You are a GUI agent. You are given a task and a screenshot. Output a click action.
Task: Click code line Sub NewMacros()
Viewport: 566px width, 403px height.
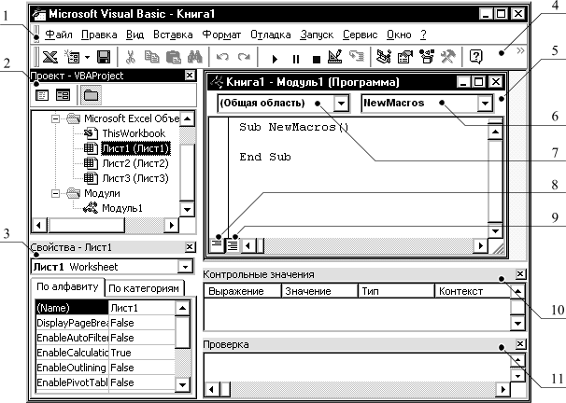[x=294, y=127]
